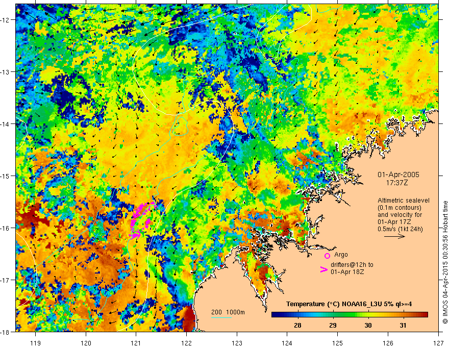Click the '0.5m/s (1kt 24h)' scale text

pos(400,229)
